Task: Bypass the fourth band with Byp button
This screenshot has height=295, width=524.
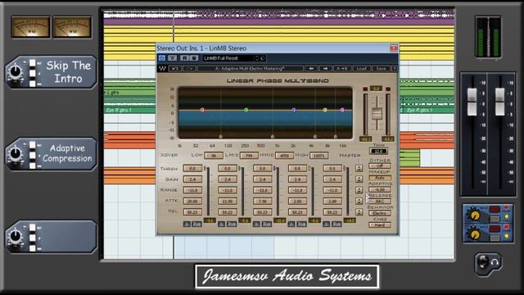Action: (302, 224)
